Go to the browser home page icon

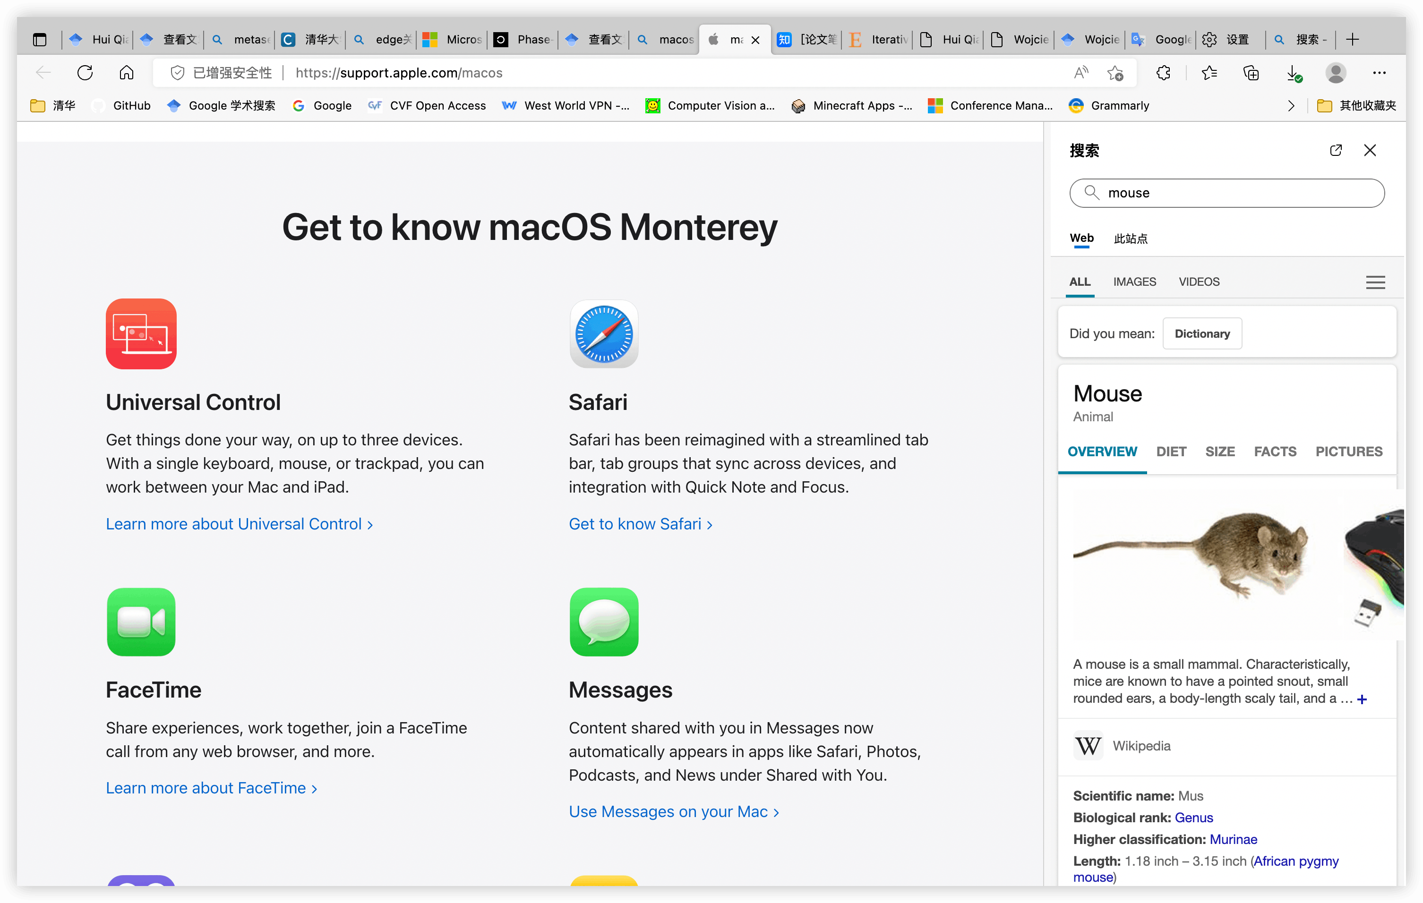point(127,73)
